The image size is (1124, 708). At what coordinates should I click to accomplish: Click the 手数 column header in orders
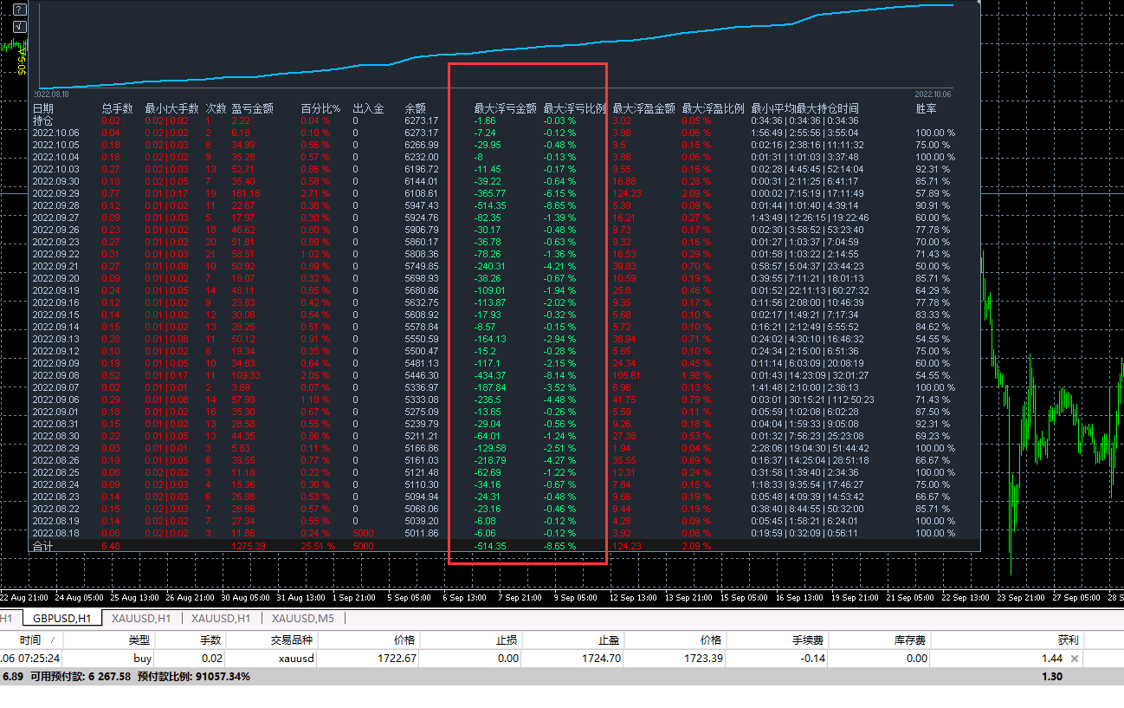(x=211, y=640)
